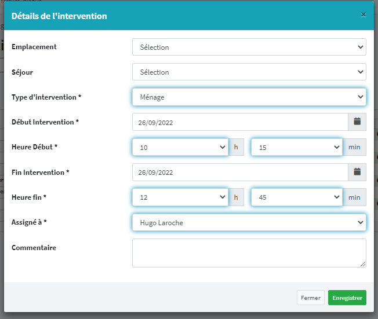The width and height of the screenshot is (378, 319).
Task: Click the Début Intervention date field
Action: click(x=240, y=122)
